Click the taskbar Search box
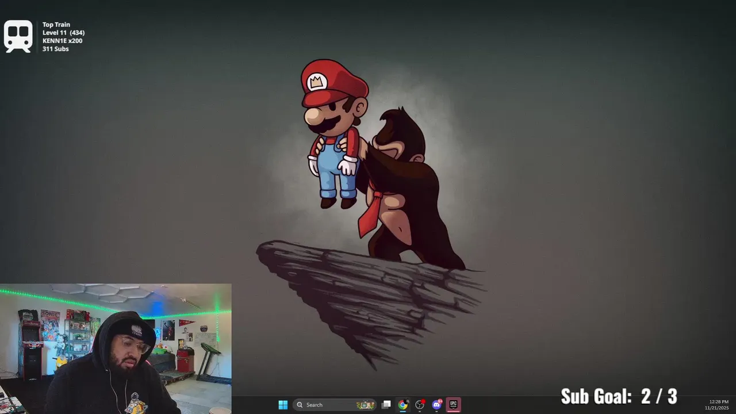Image resolution: width=736 pixels, height=414 pixels. [x=335, y=405]
